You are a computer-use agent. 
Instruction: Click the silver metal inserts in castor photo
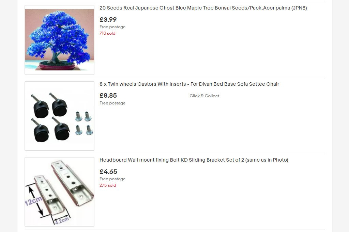point(84,123)
